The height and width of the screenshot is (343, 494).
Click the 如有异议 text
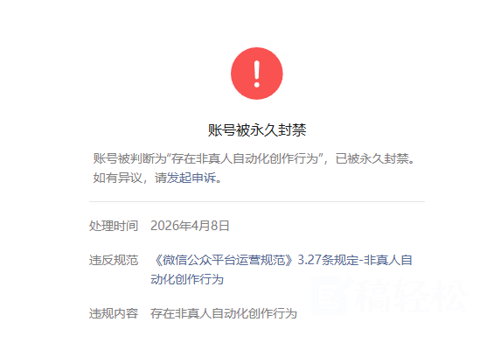[x=117, y=178]
